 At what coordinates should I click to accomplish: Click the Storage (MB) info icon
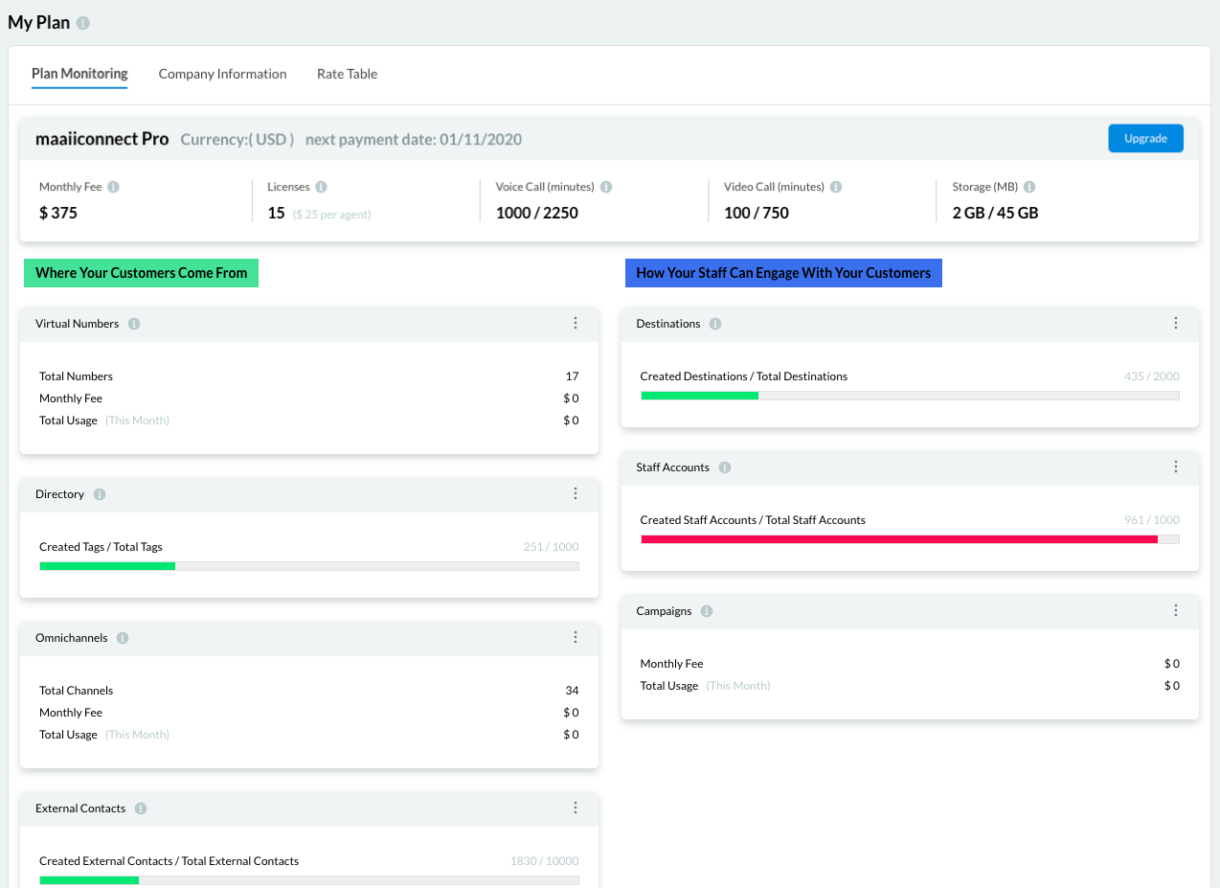point(1029,187)
